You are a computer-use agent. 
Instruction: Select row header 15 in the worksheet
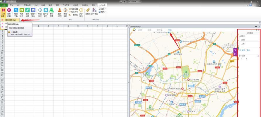(x=2, y=63)
